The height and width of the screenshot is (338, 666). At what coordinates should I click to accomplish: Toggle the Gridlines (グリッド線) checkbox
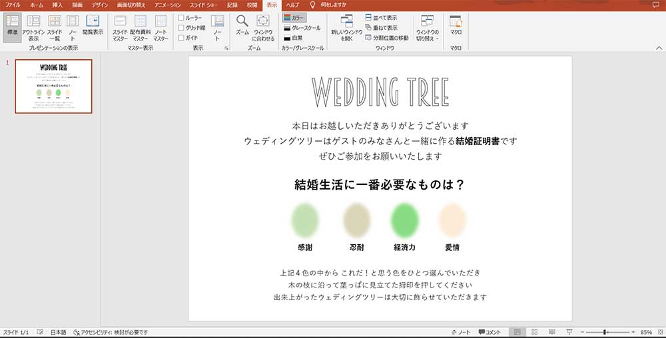pos(181,28)
